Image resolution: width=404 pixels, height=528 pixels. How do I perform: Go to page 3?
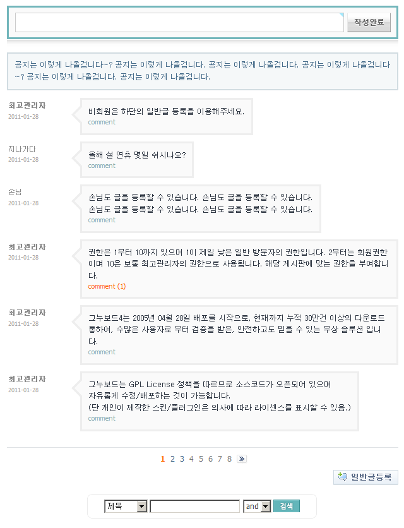pos(182,459)
